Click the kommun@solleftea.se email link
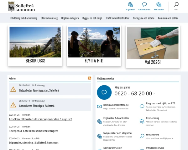Viewport: 188px width, 150px height. (116, 105)
